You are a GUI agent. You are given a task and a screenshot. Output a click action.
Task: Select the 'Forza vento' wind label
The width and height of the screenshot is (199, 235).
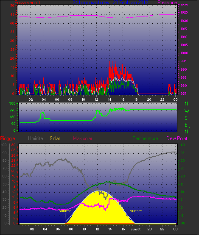(x=27, y=3)
